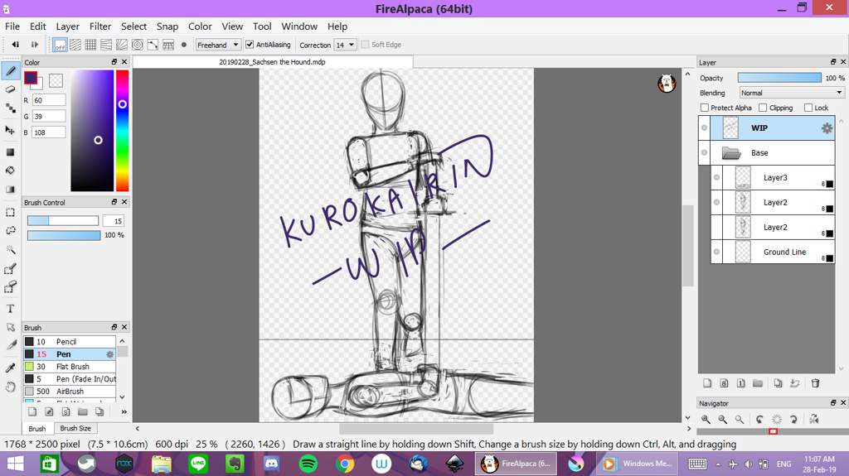Zoom in using the Navigator magnifier plus

[706, 419]
